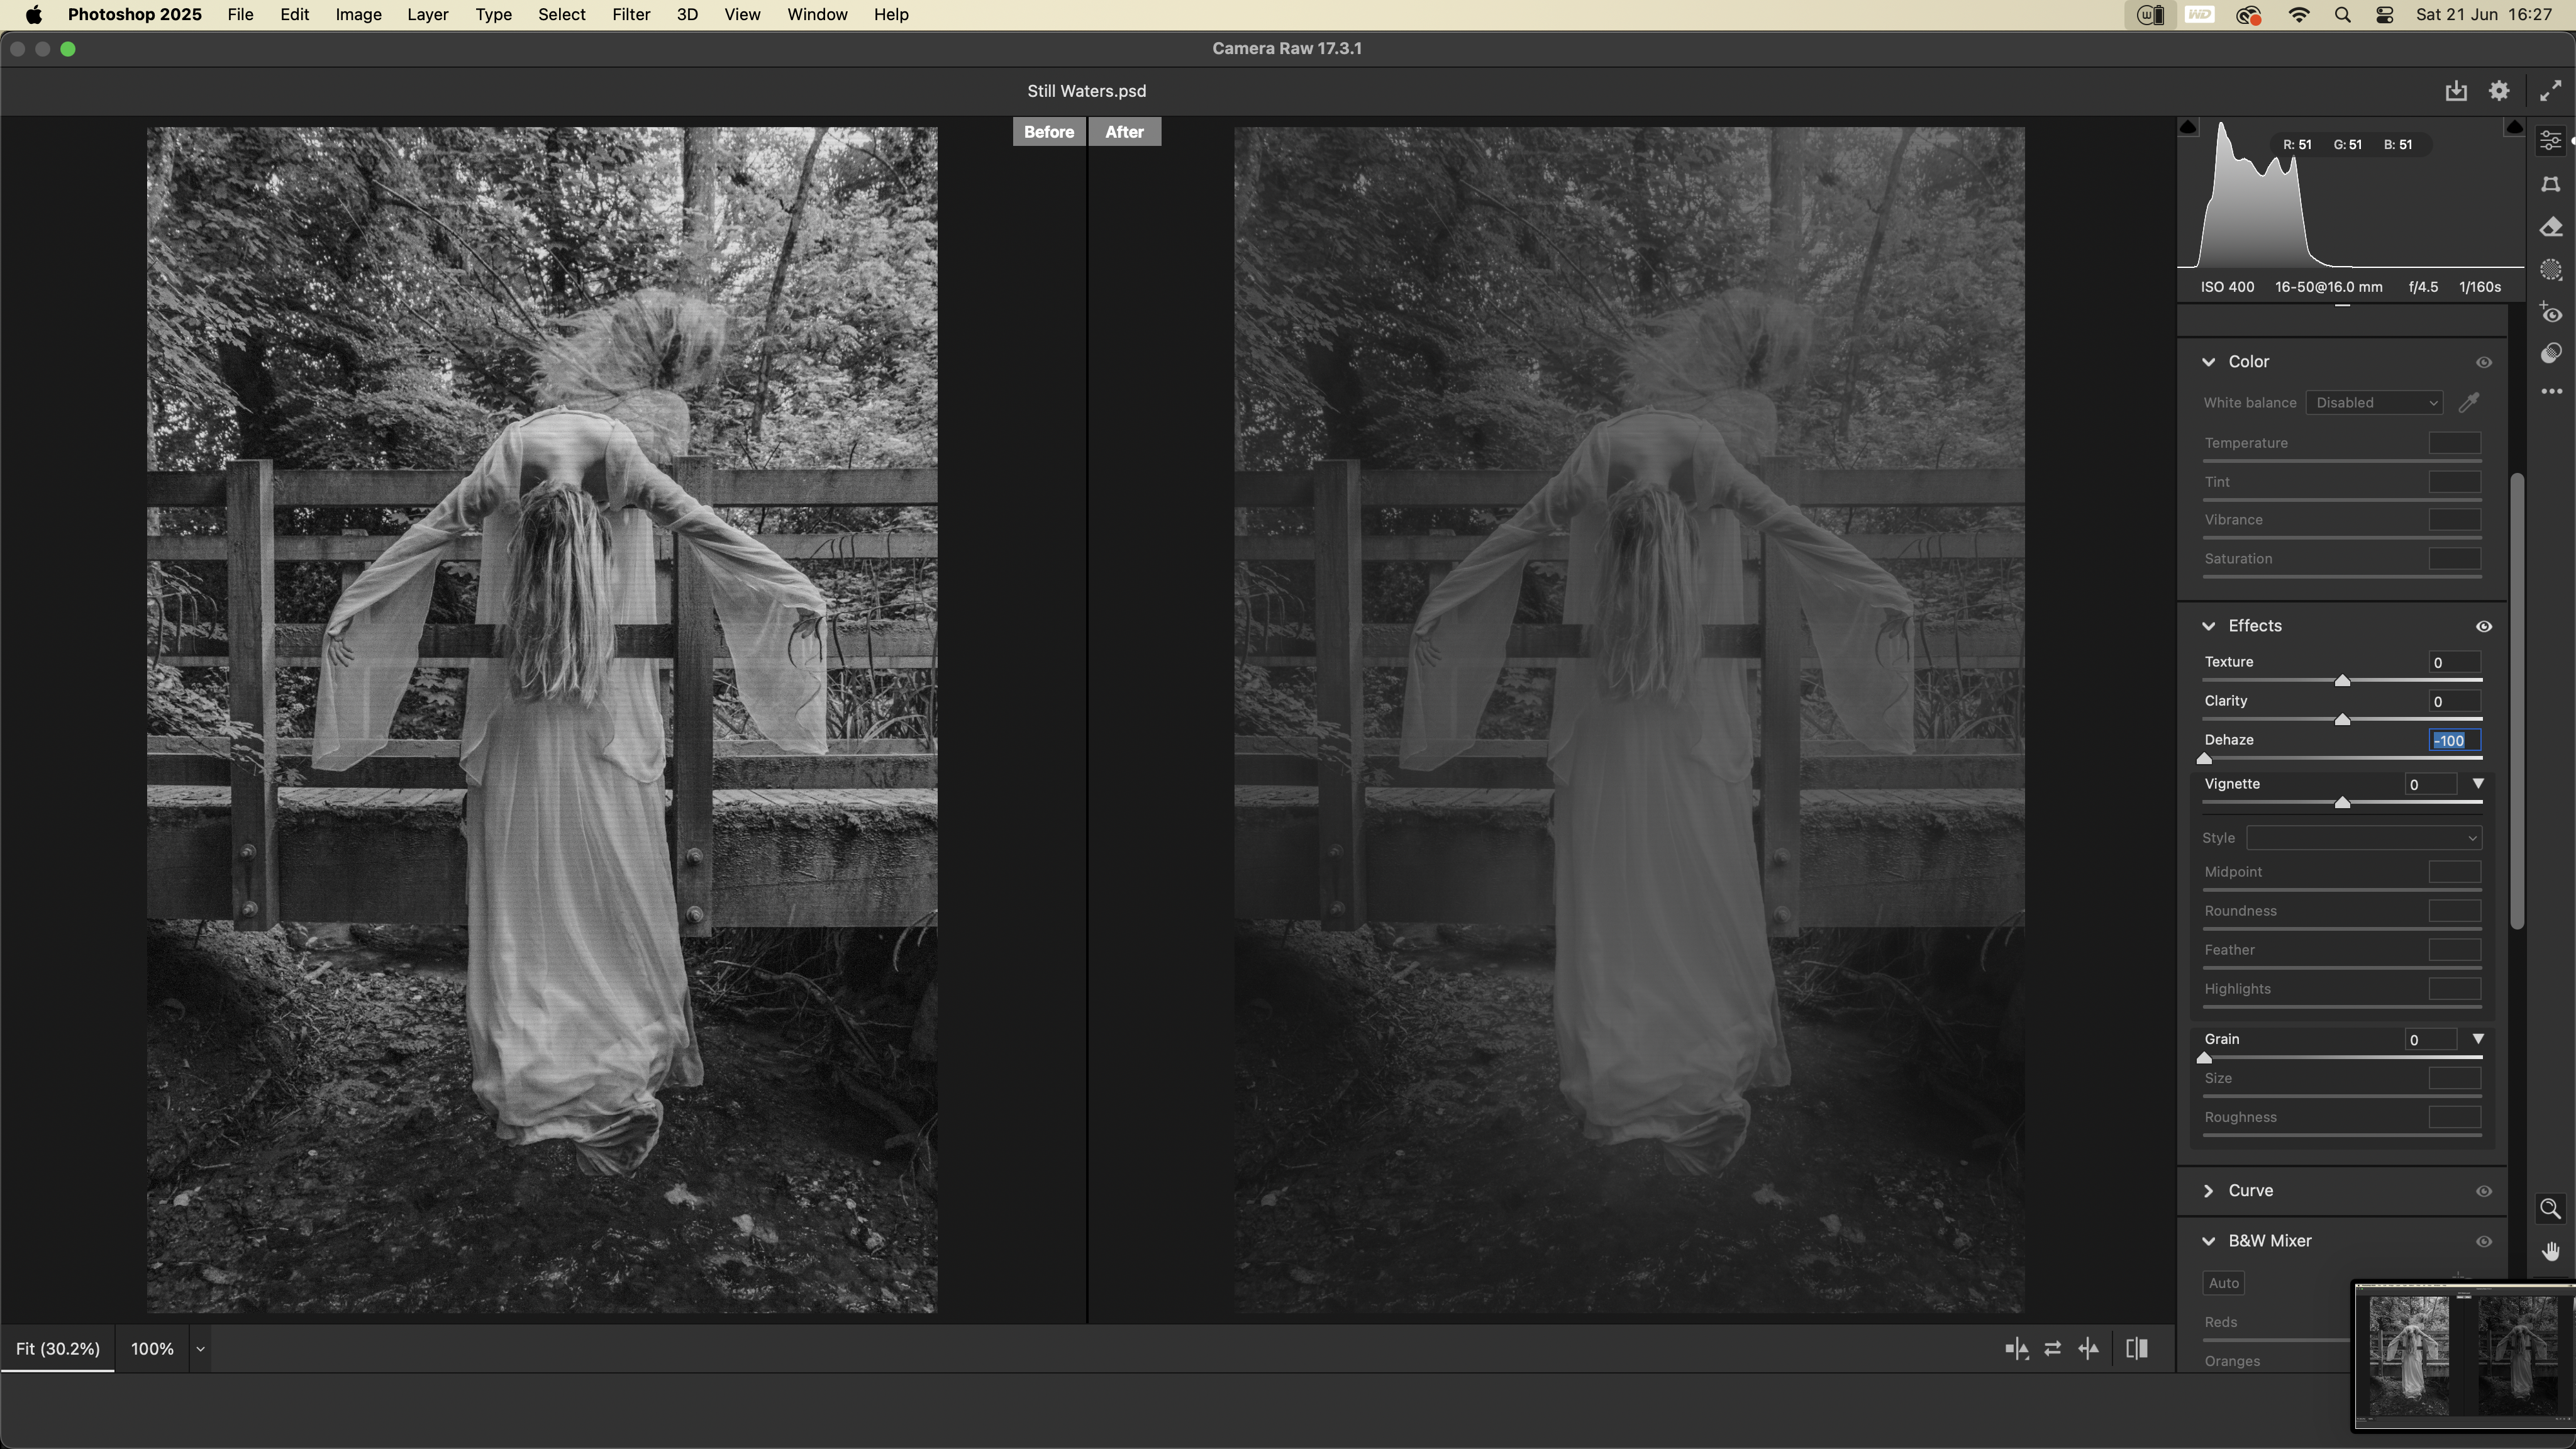Viewport: 2576px width, 1449px height.
Task: Open the White balance dropdown
Action: click(2375, 403)
